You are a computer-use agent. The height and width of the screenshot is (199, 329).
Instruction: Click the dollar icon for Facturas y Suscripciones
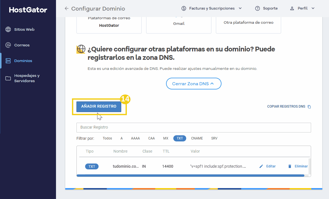[184, 8]
